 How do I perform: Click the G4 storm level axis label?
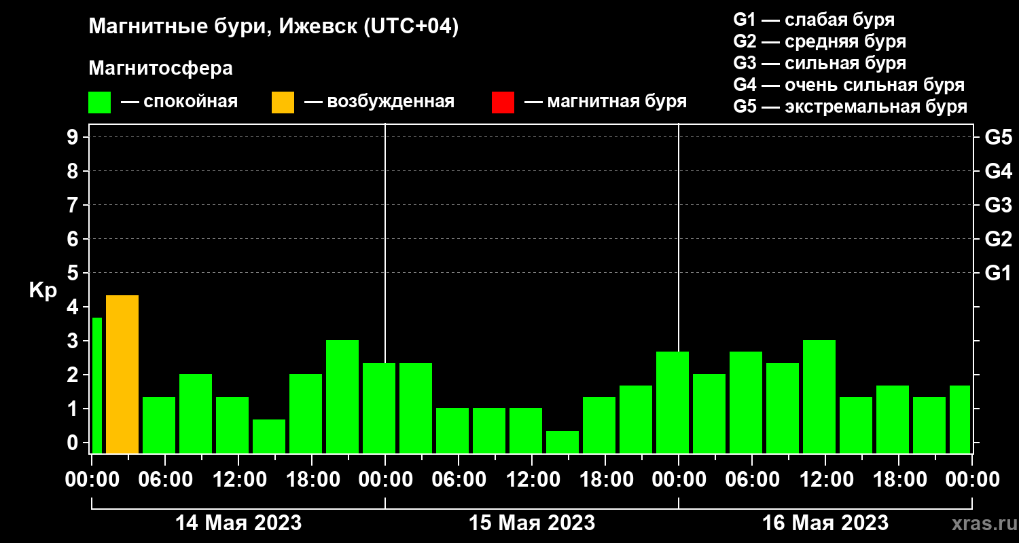998,171
